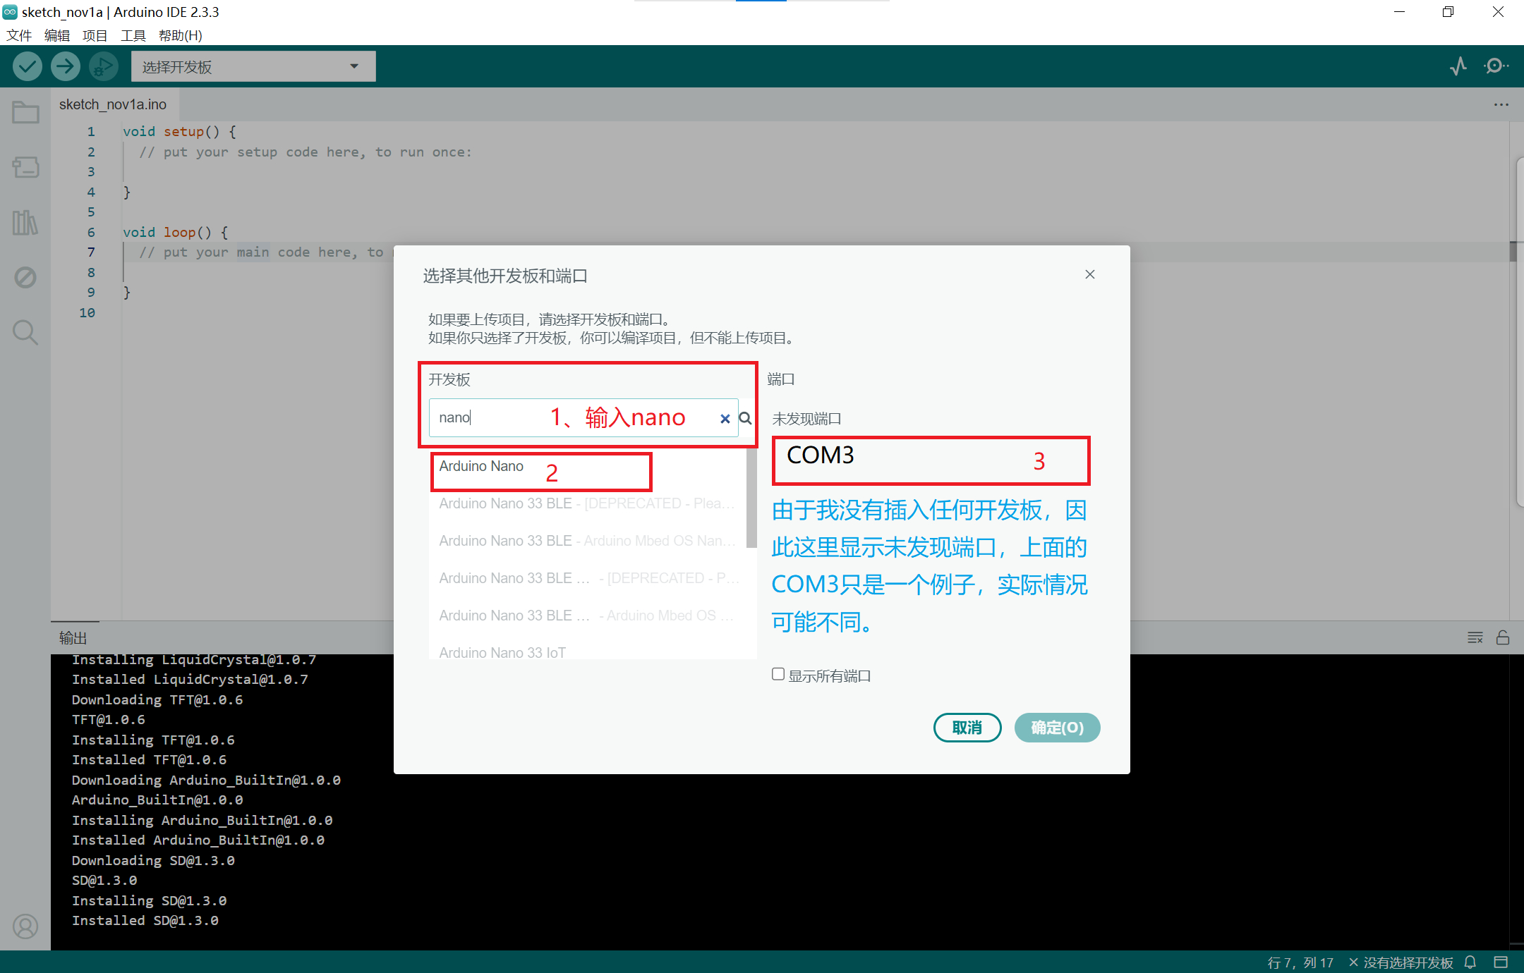Click the magnifier icon in board search
The width and height of the screenshot is (1524, 973).
(745, 419)
